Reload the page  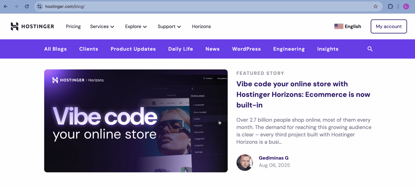pyautogui.click(x=27, y=6)
